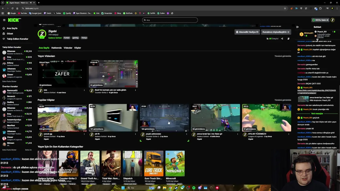Open the KickTools bookmark
Viewport: 340px width, 191px height.
pyautogui.click(x=128, y=13)
